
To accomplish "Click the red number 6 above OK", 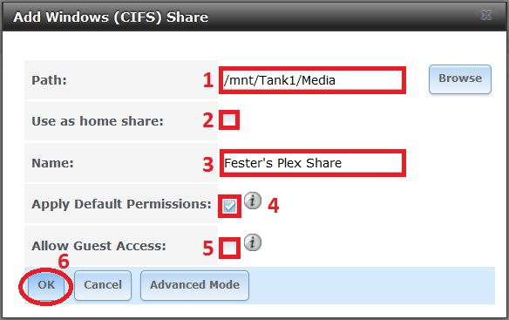I will coord(64,262).
